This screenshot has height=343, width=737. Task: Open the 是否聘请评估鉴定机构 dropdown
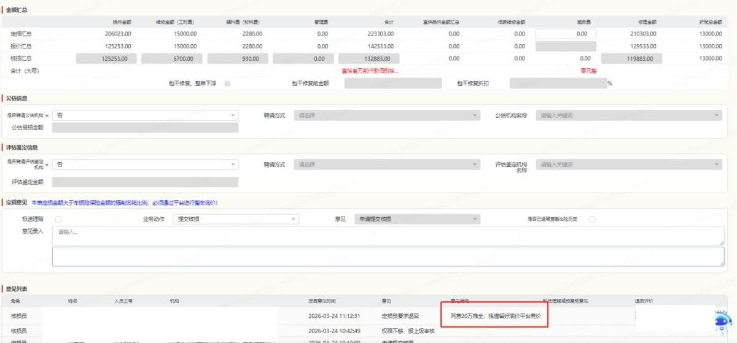[x=146, y=164]
